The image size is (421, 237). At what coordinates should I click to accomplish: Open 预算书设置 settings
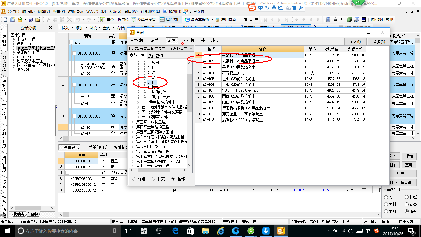click(144, 19)
